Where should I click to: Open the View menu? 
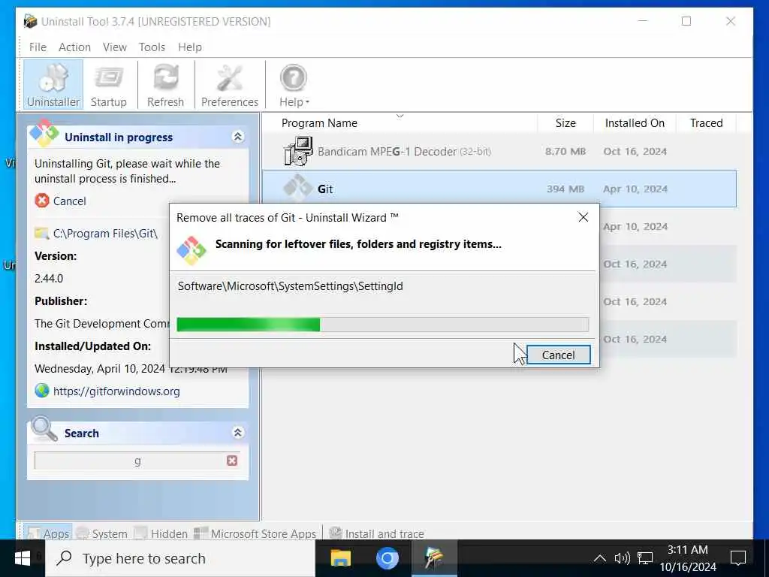click(x=115, y=47)
